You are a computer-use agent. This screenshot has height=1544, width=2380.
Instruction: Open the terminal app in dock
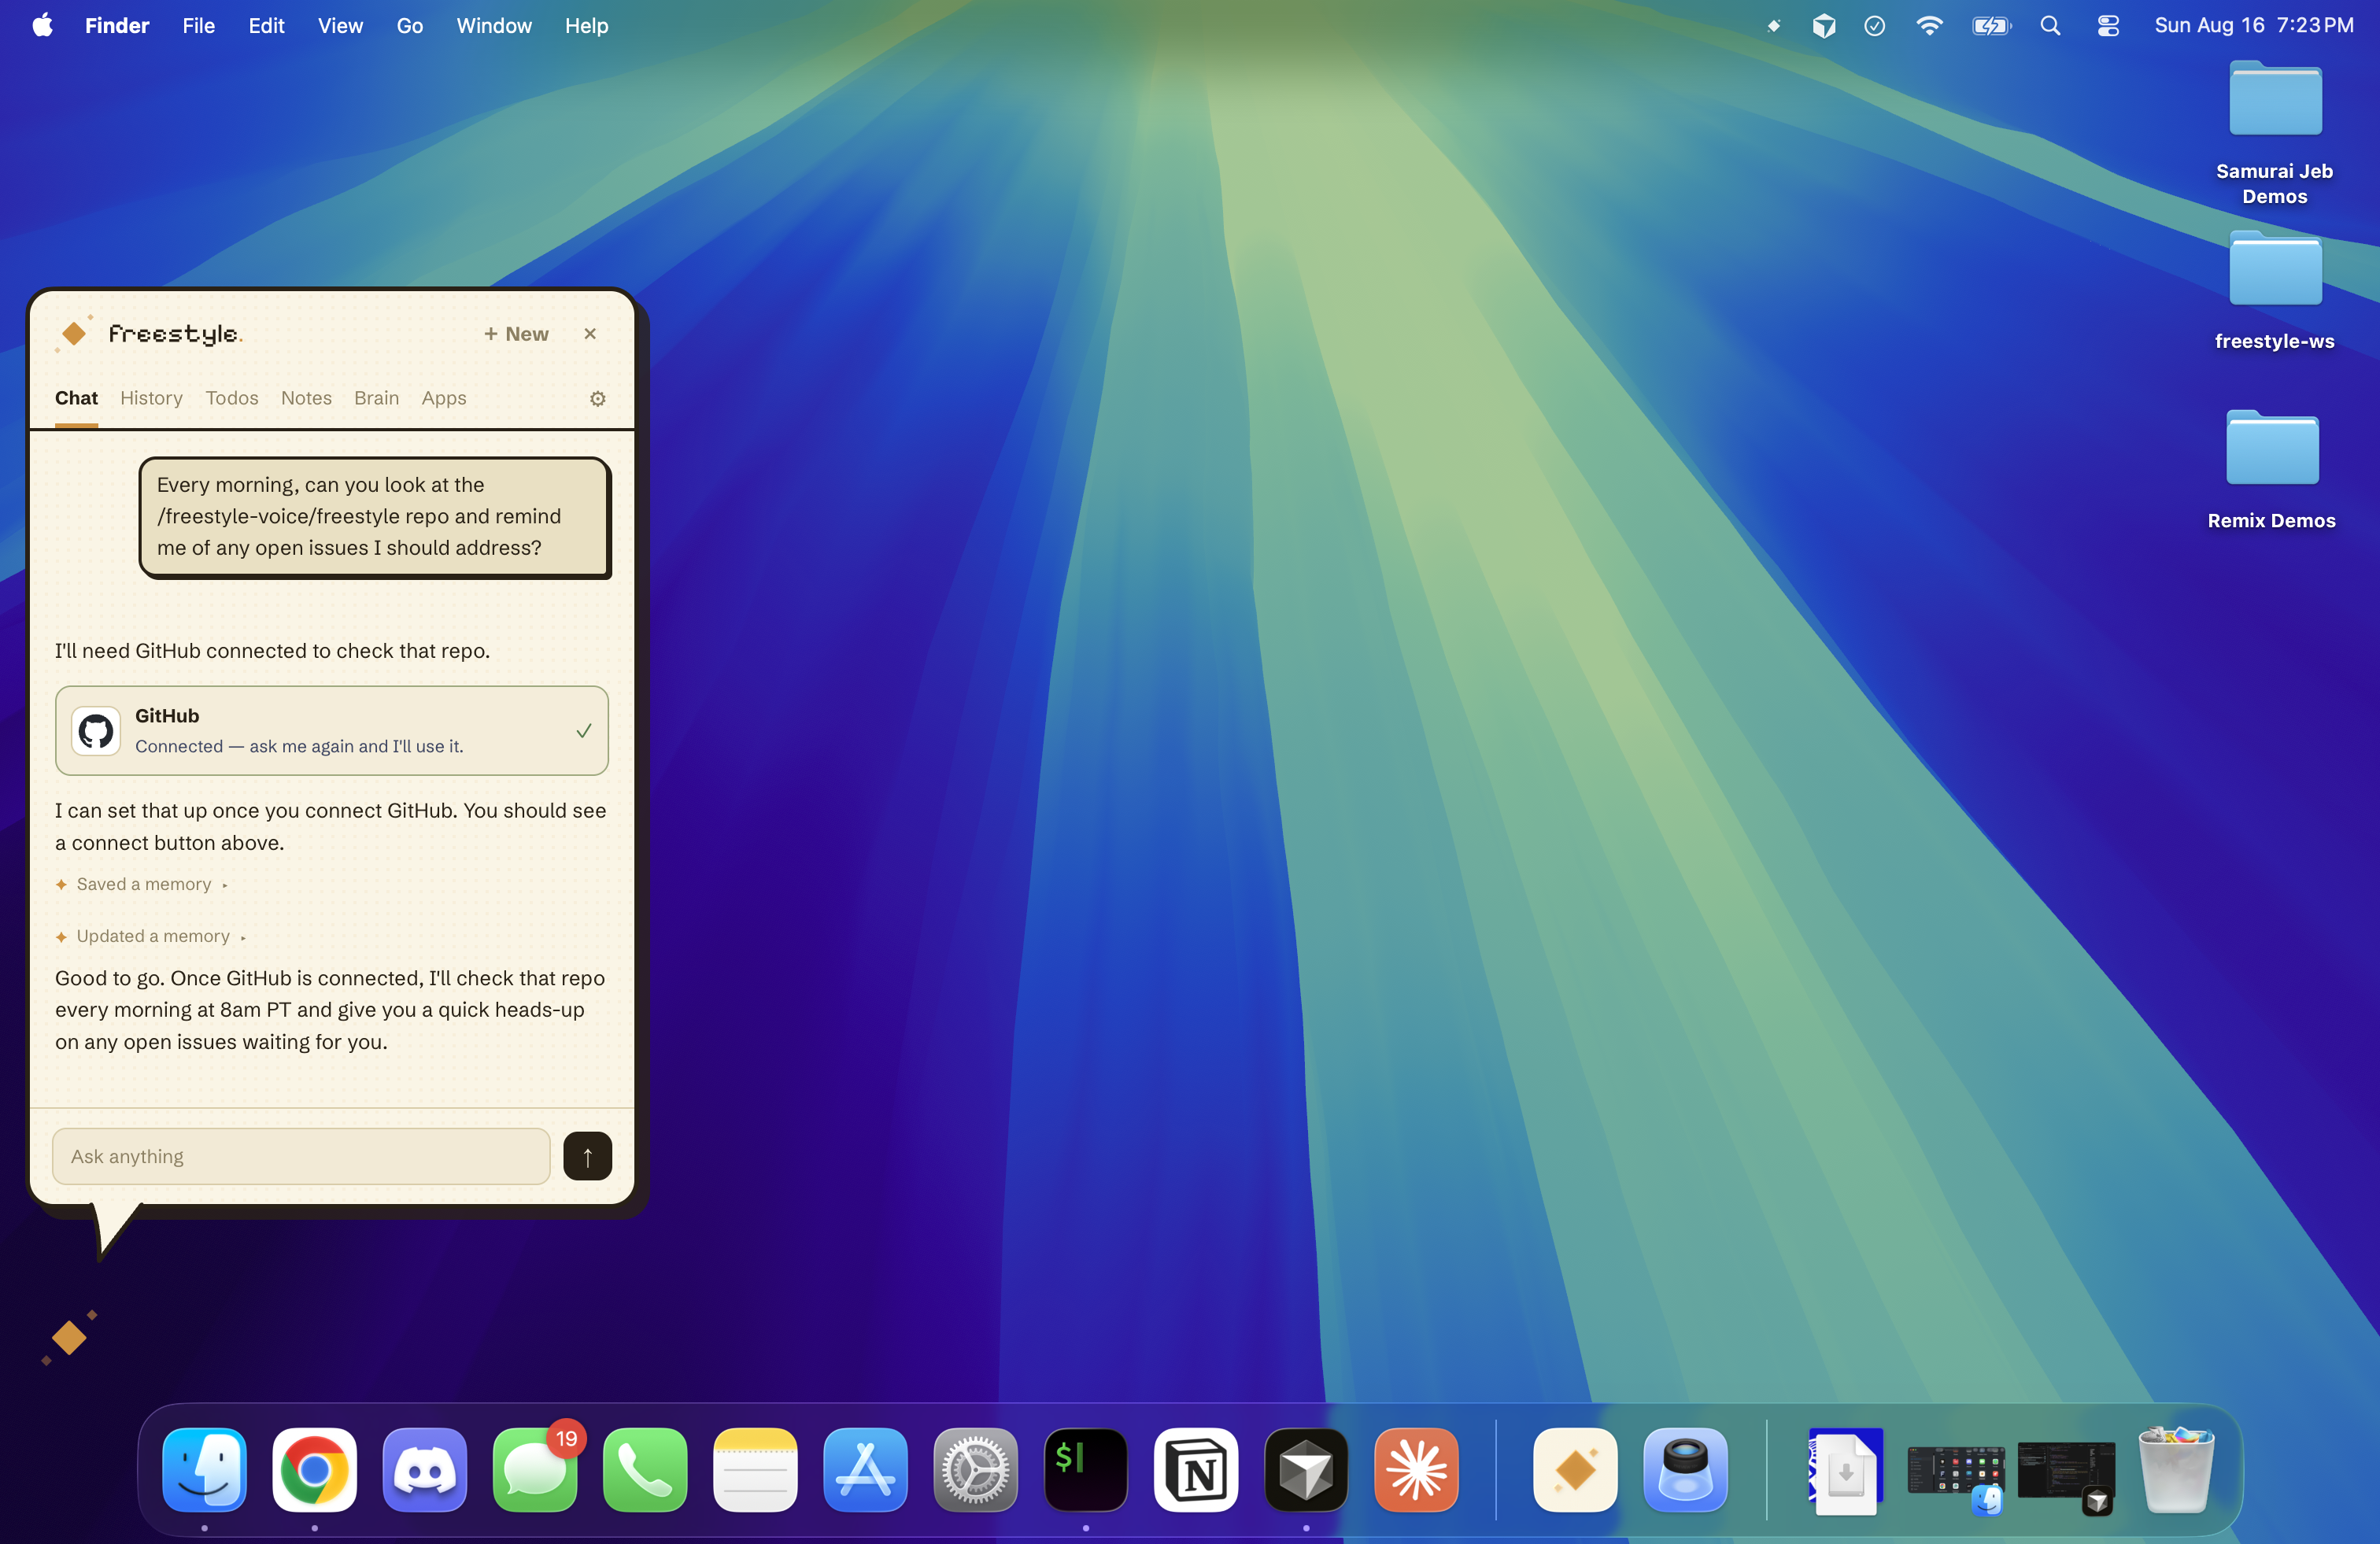pyautogui.click(x=1086, y=1470)
